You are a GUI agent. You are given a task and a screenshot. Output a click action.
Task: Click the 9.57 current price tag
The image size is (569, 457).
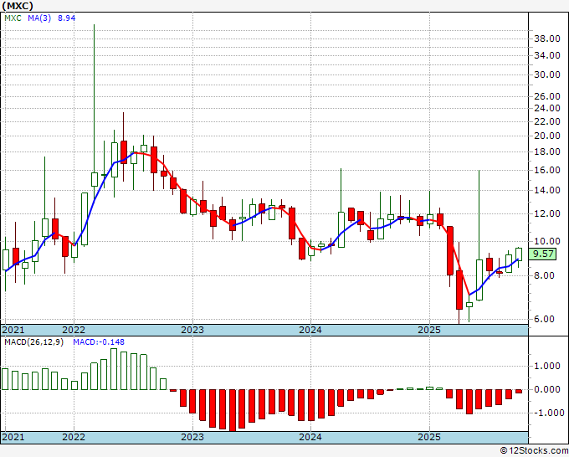tap(545, 254)
